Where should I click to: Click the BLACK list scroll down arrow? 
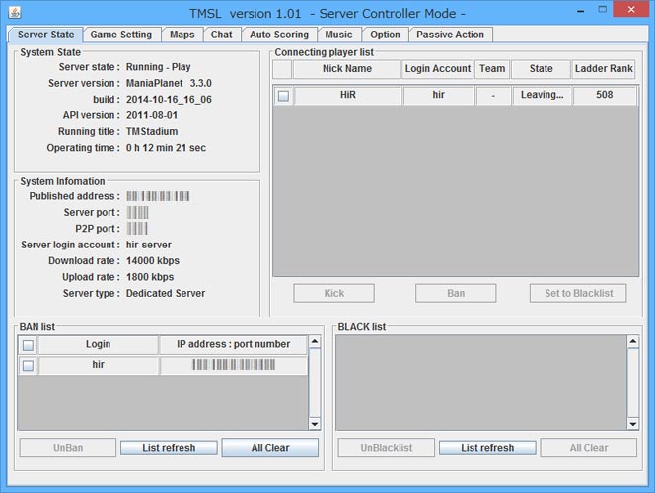click(632, 423)
